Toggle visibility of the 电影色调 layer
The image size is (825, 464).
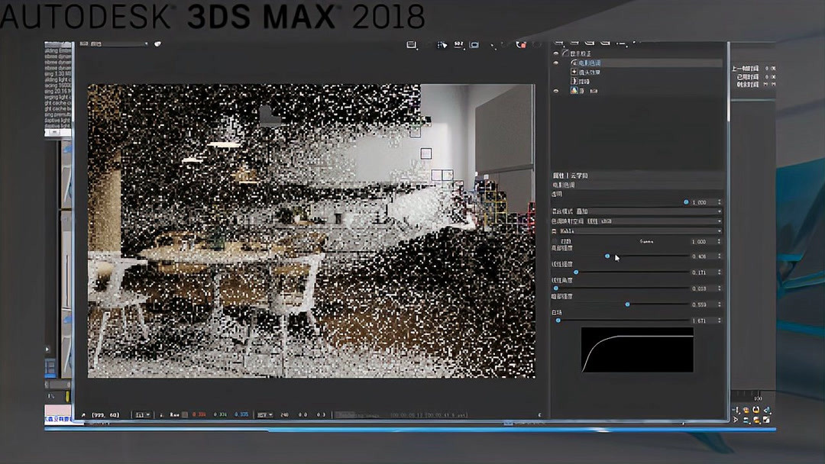click(x=556, y=63)
